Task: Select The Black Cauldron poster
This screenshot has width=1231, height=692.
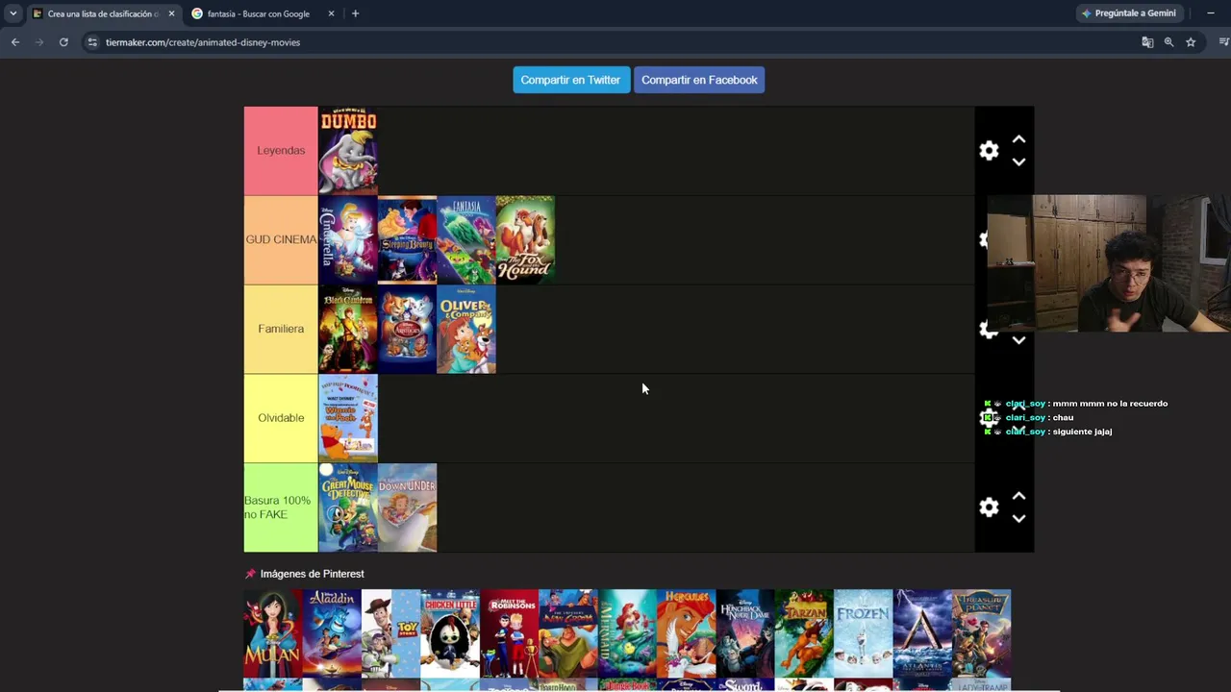Action: click(x=348, y=329)
